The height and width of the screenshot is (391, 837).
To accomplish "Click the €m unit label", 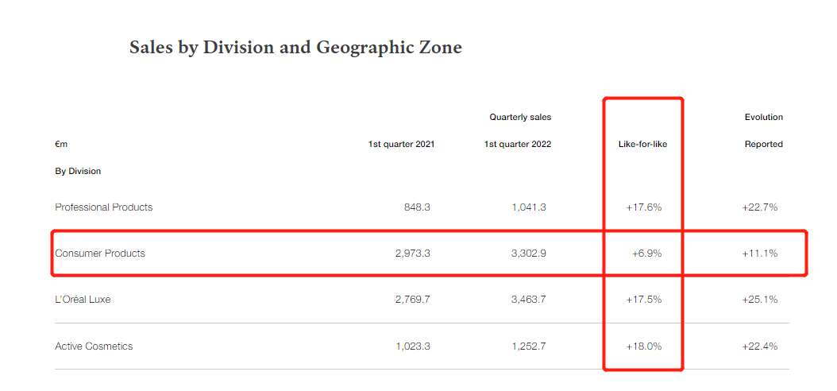I will coord(61,144).
